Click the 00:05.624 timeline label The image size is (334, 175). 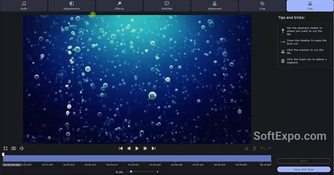tap(155, 165)
